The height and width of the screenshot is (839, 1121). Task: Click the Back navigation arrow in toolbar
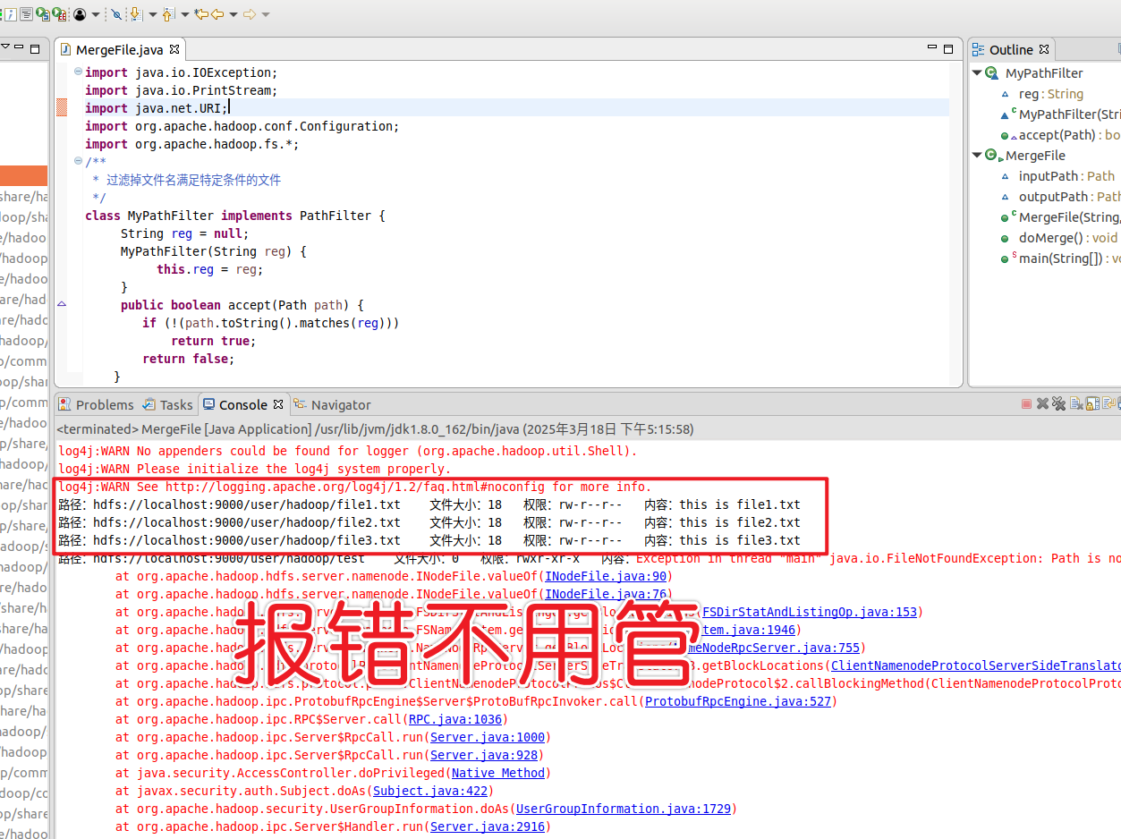[217, 14]
